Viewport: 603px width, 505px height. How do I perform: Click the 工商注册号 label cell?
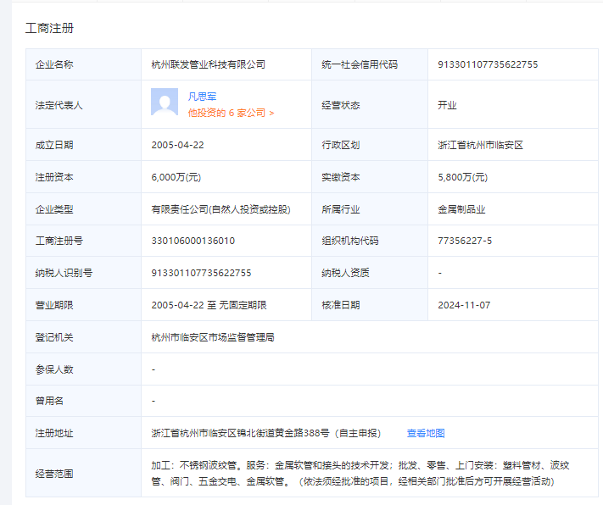click(x=83, y=241)
